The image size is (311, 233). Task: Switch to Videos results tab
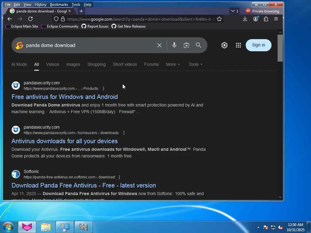coord(53,64)
